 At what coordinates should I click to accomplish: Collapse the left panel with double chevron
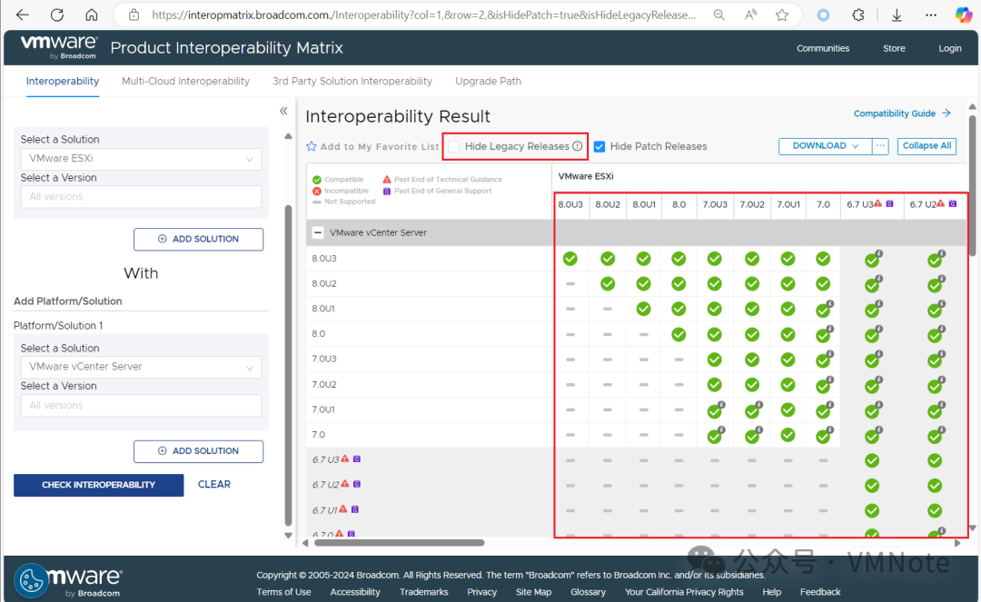point(283,112)
